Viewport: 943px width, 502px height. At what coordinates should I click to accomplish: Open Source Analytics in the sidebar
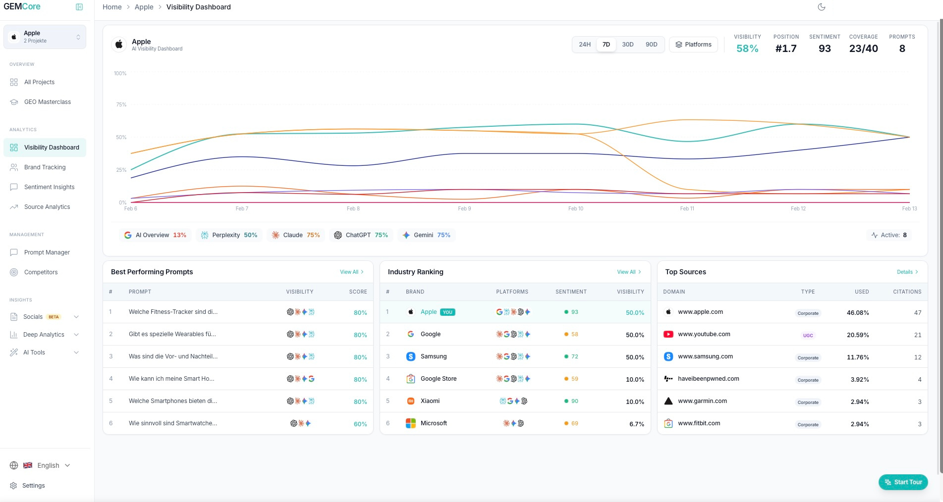(x=47, y=207)
